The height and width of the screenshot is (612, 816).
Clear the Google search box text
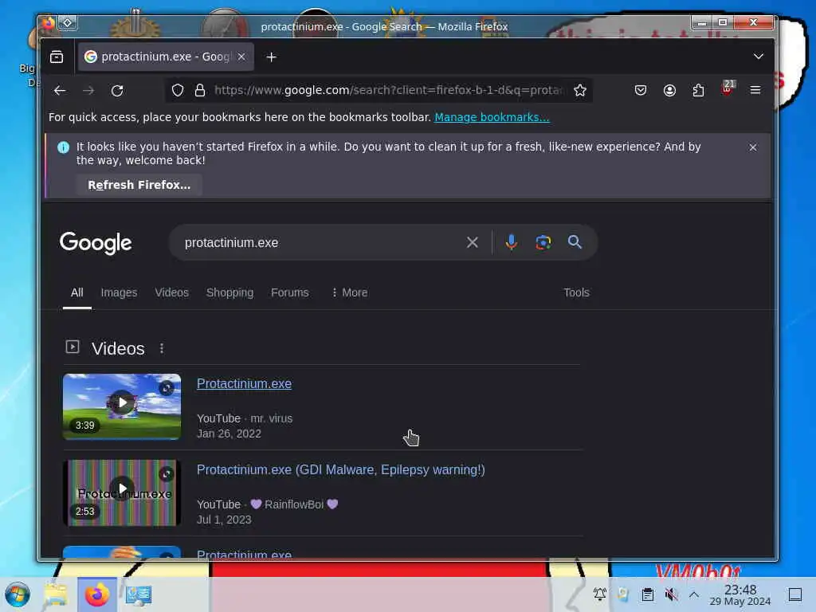click(472, 242)
